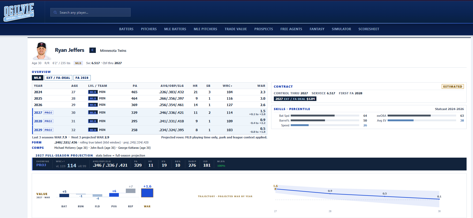Launch the Simulator page
The image size is (473, 218).
pyautogui.click(x=341, y=29)
